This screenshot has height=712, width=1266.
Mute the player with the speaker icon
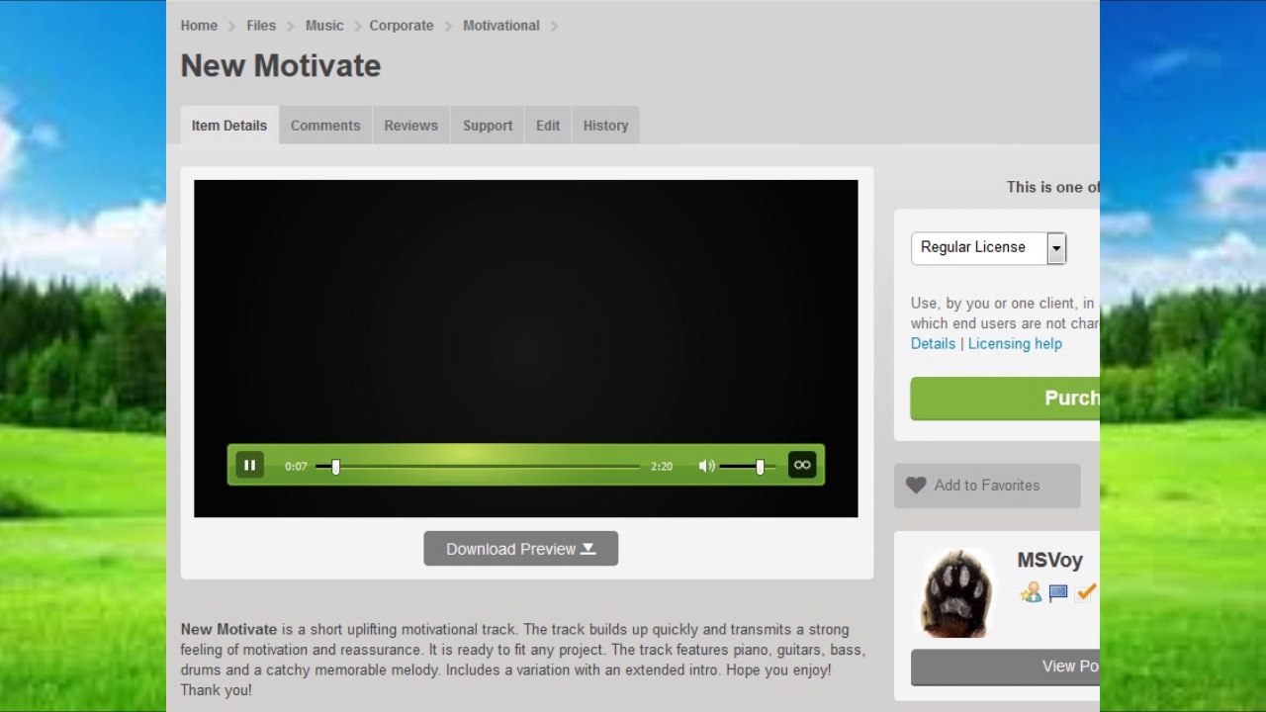(706, 466)
